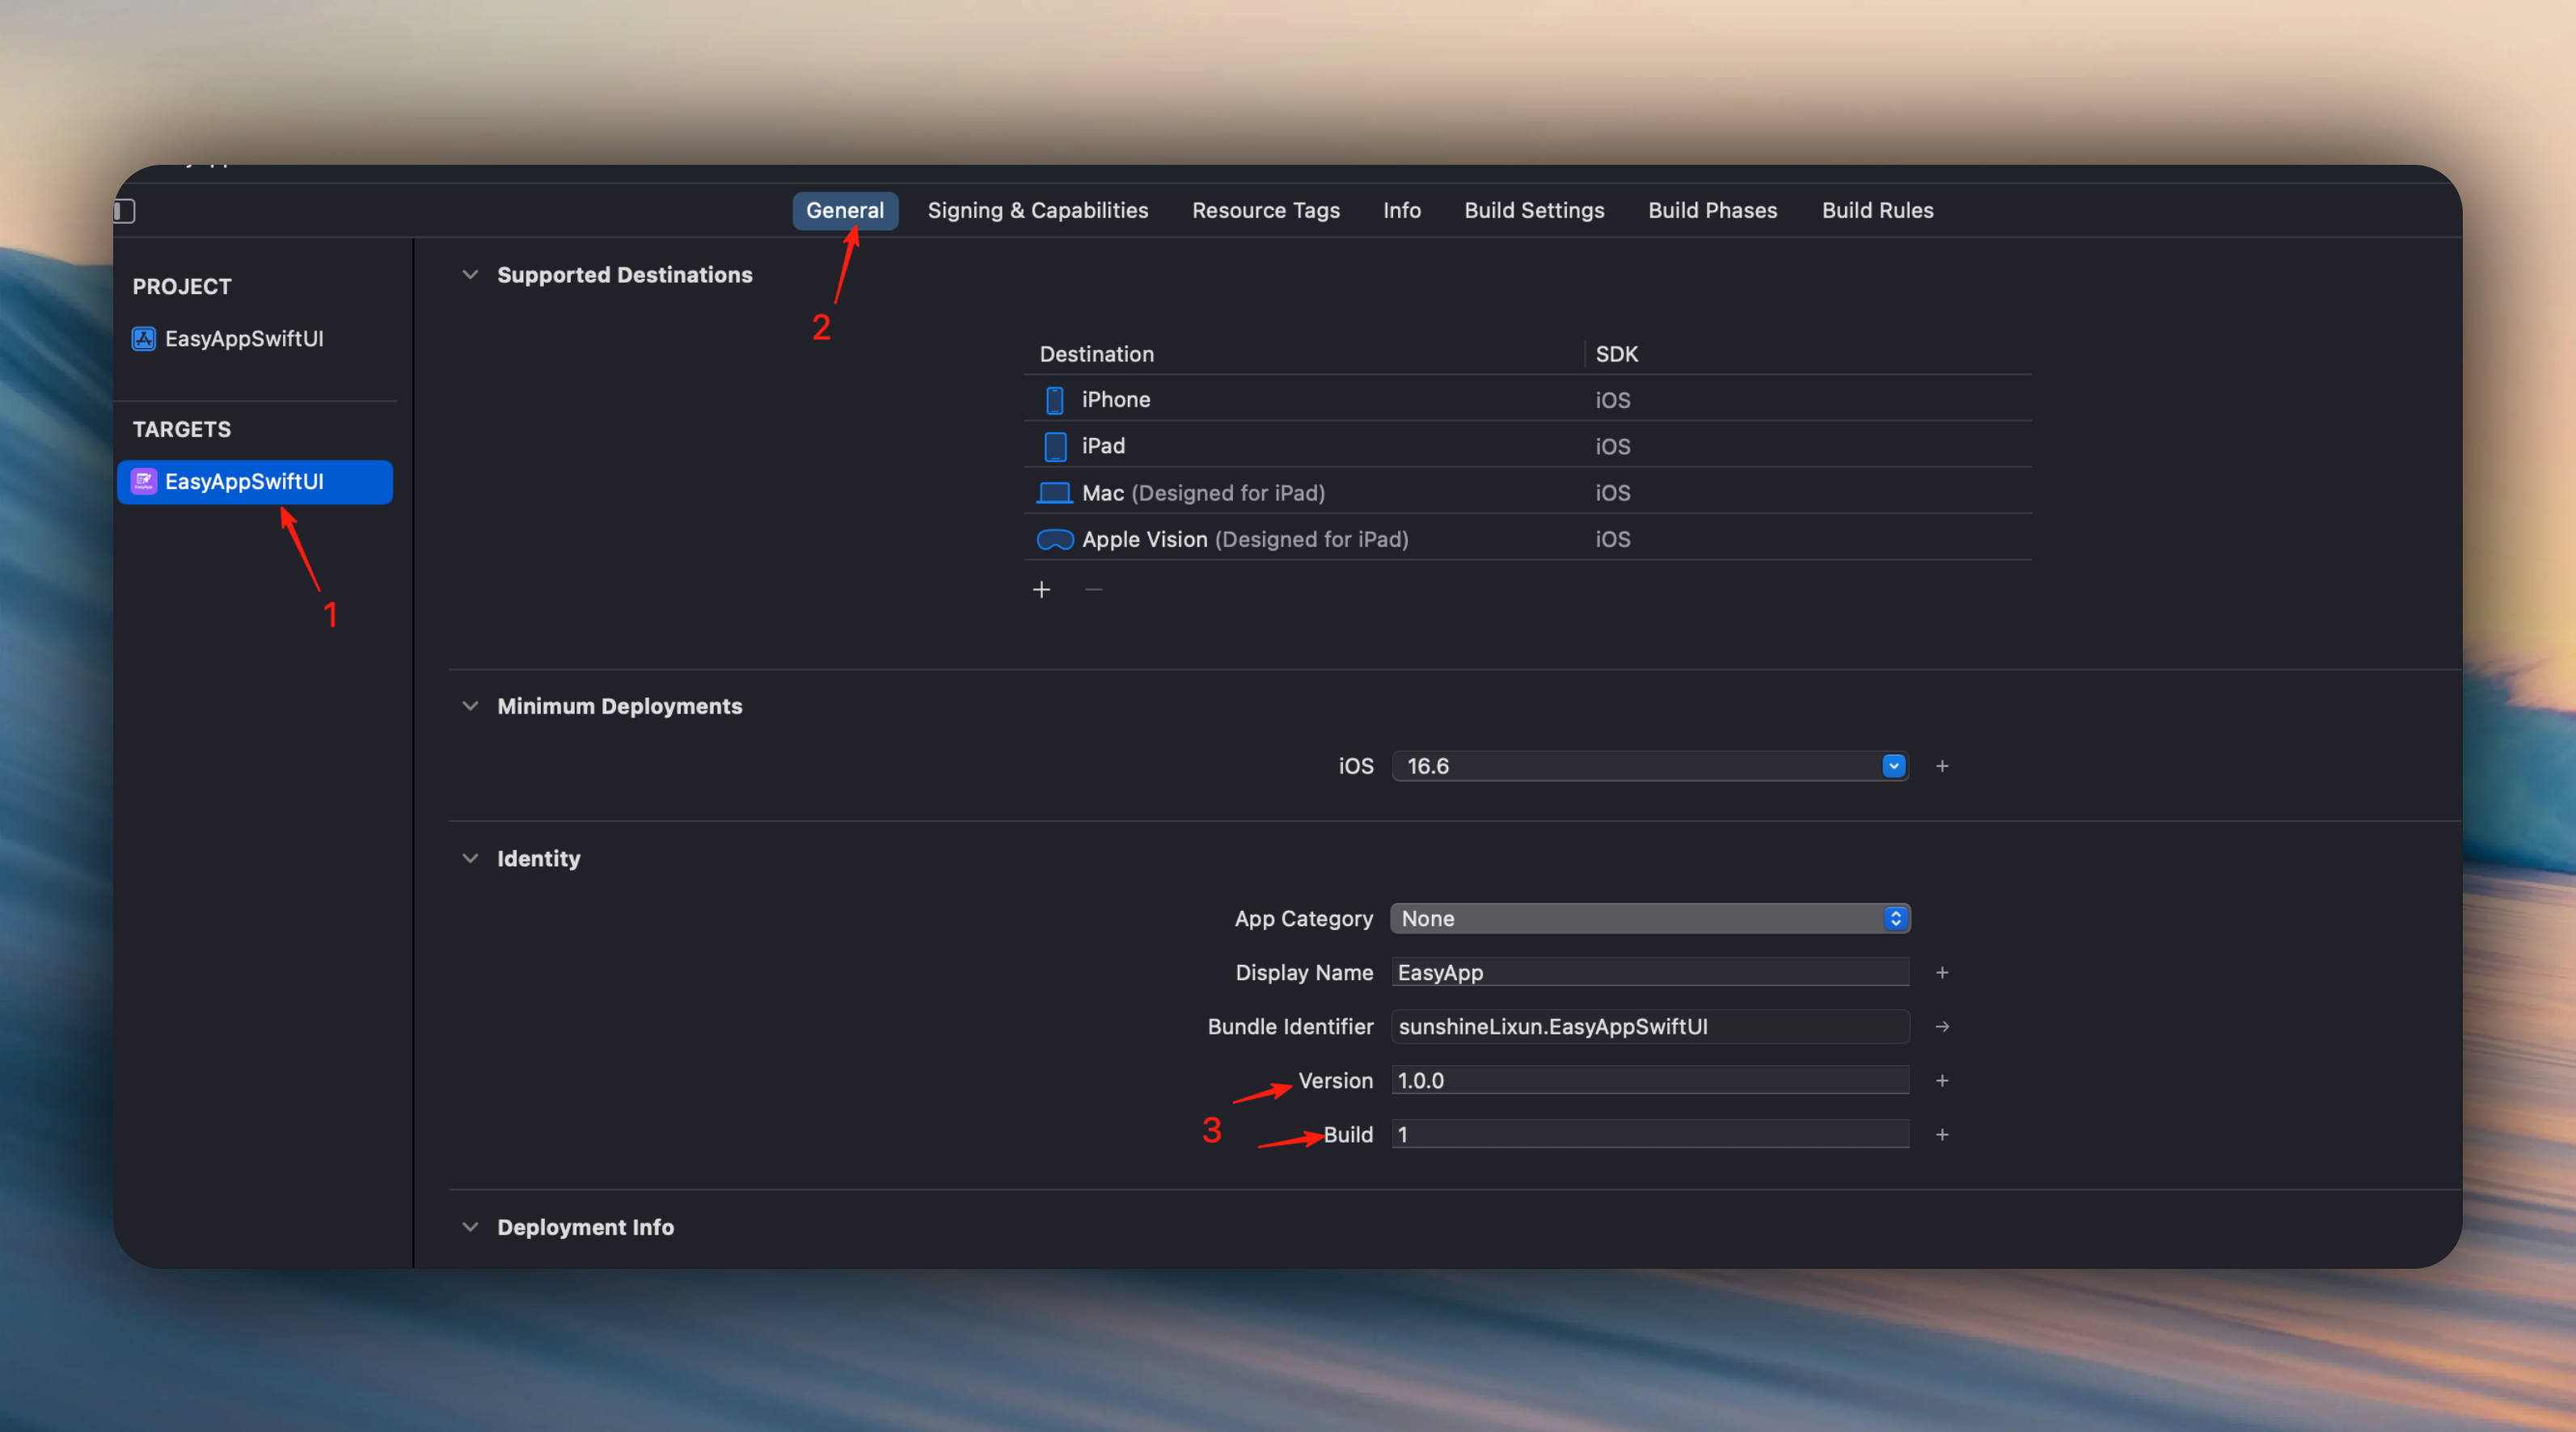Click the bundle identifier arrow icon
2576x1432 pixels.
point(1941,1026)
